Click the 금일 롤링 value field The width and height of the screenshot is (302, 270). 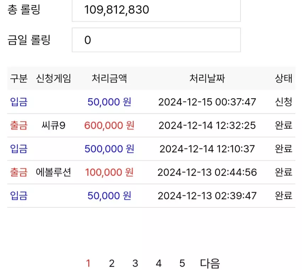click(x=156, y=40)
